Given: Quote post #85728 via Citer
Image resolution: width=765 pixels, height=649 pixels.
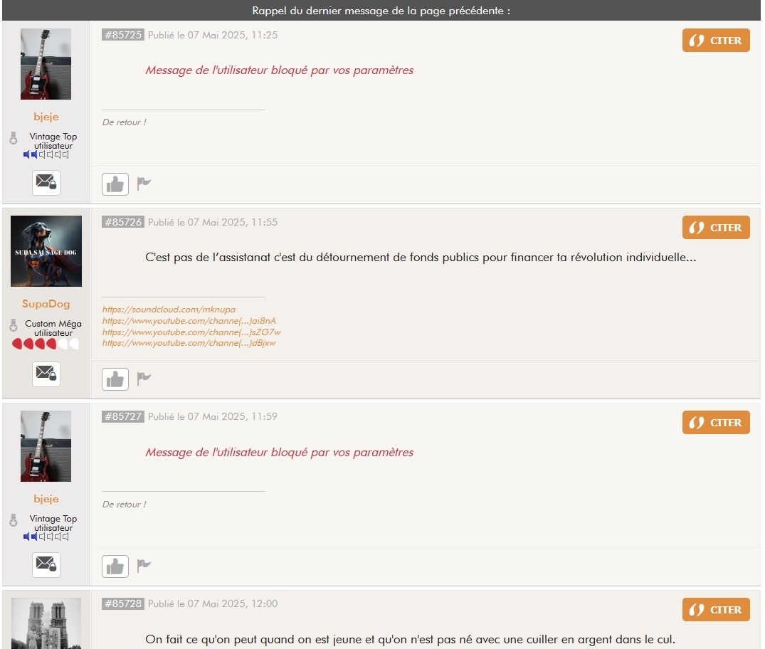Looking at the screenshot, I should 716,609.
